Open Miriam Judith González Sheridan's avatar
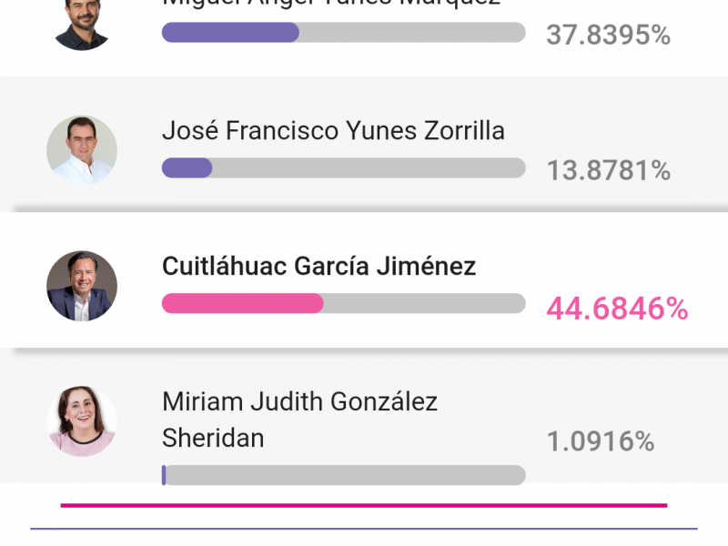The height and width of the screenshot is (546, 728). (82, 421)
